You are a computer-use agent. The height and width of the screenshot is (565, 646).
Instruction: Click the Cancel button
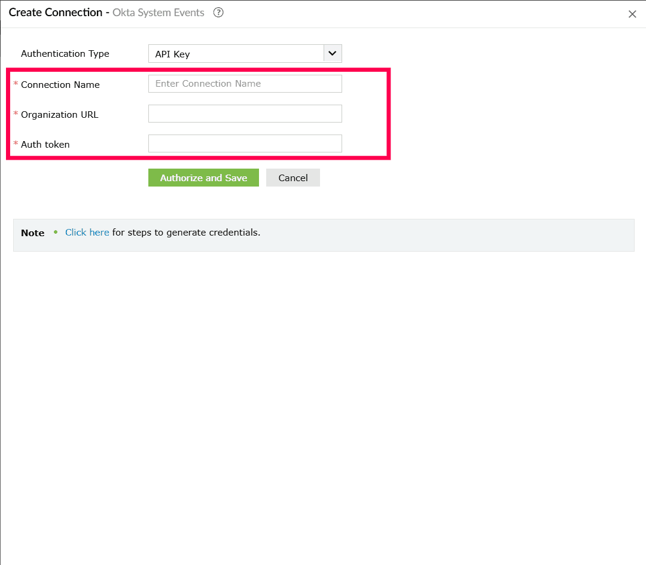pyautogui.click(x=293, y=178)
